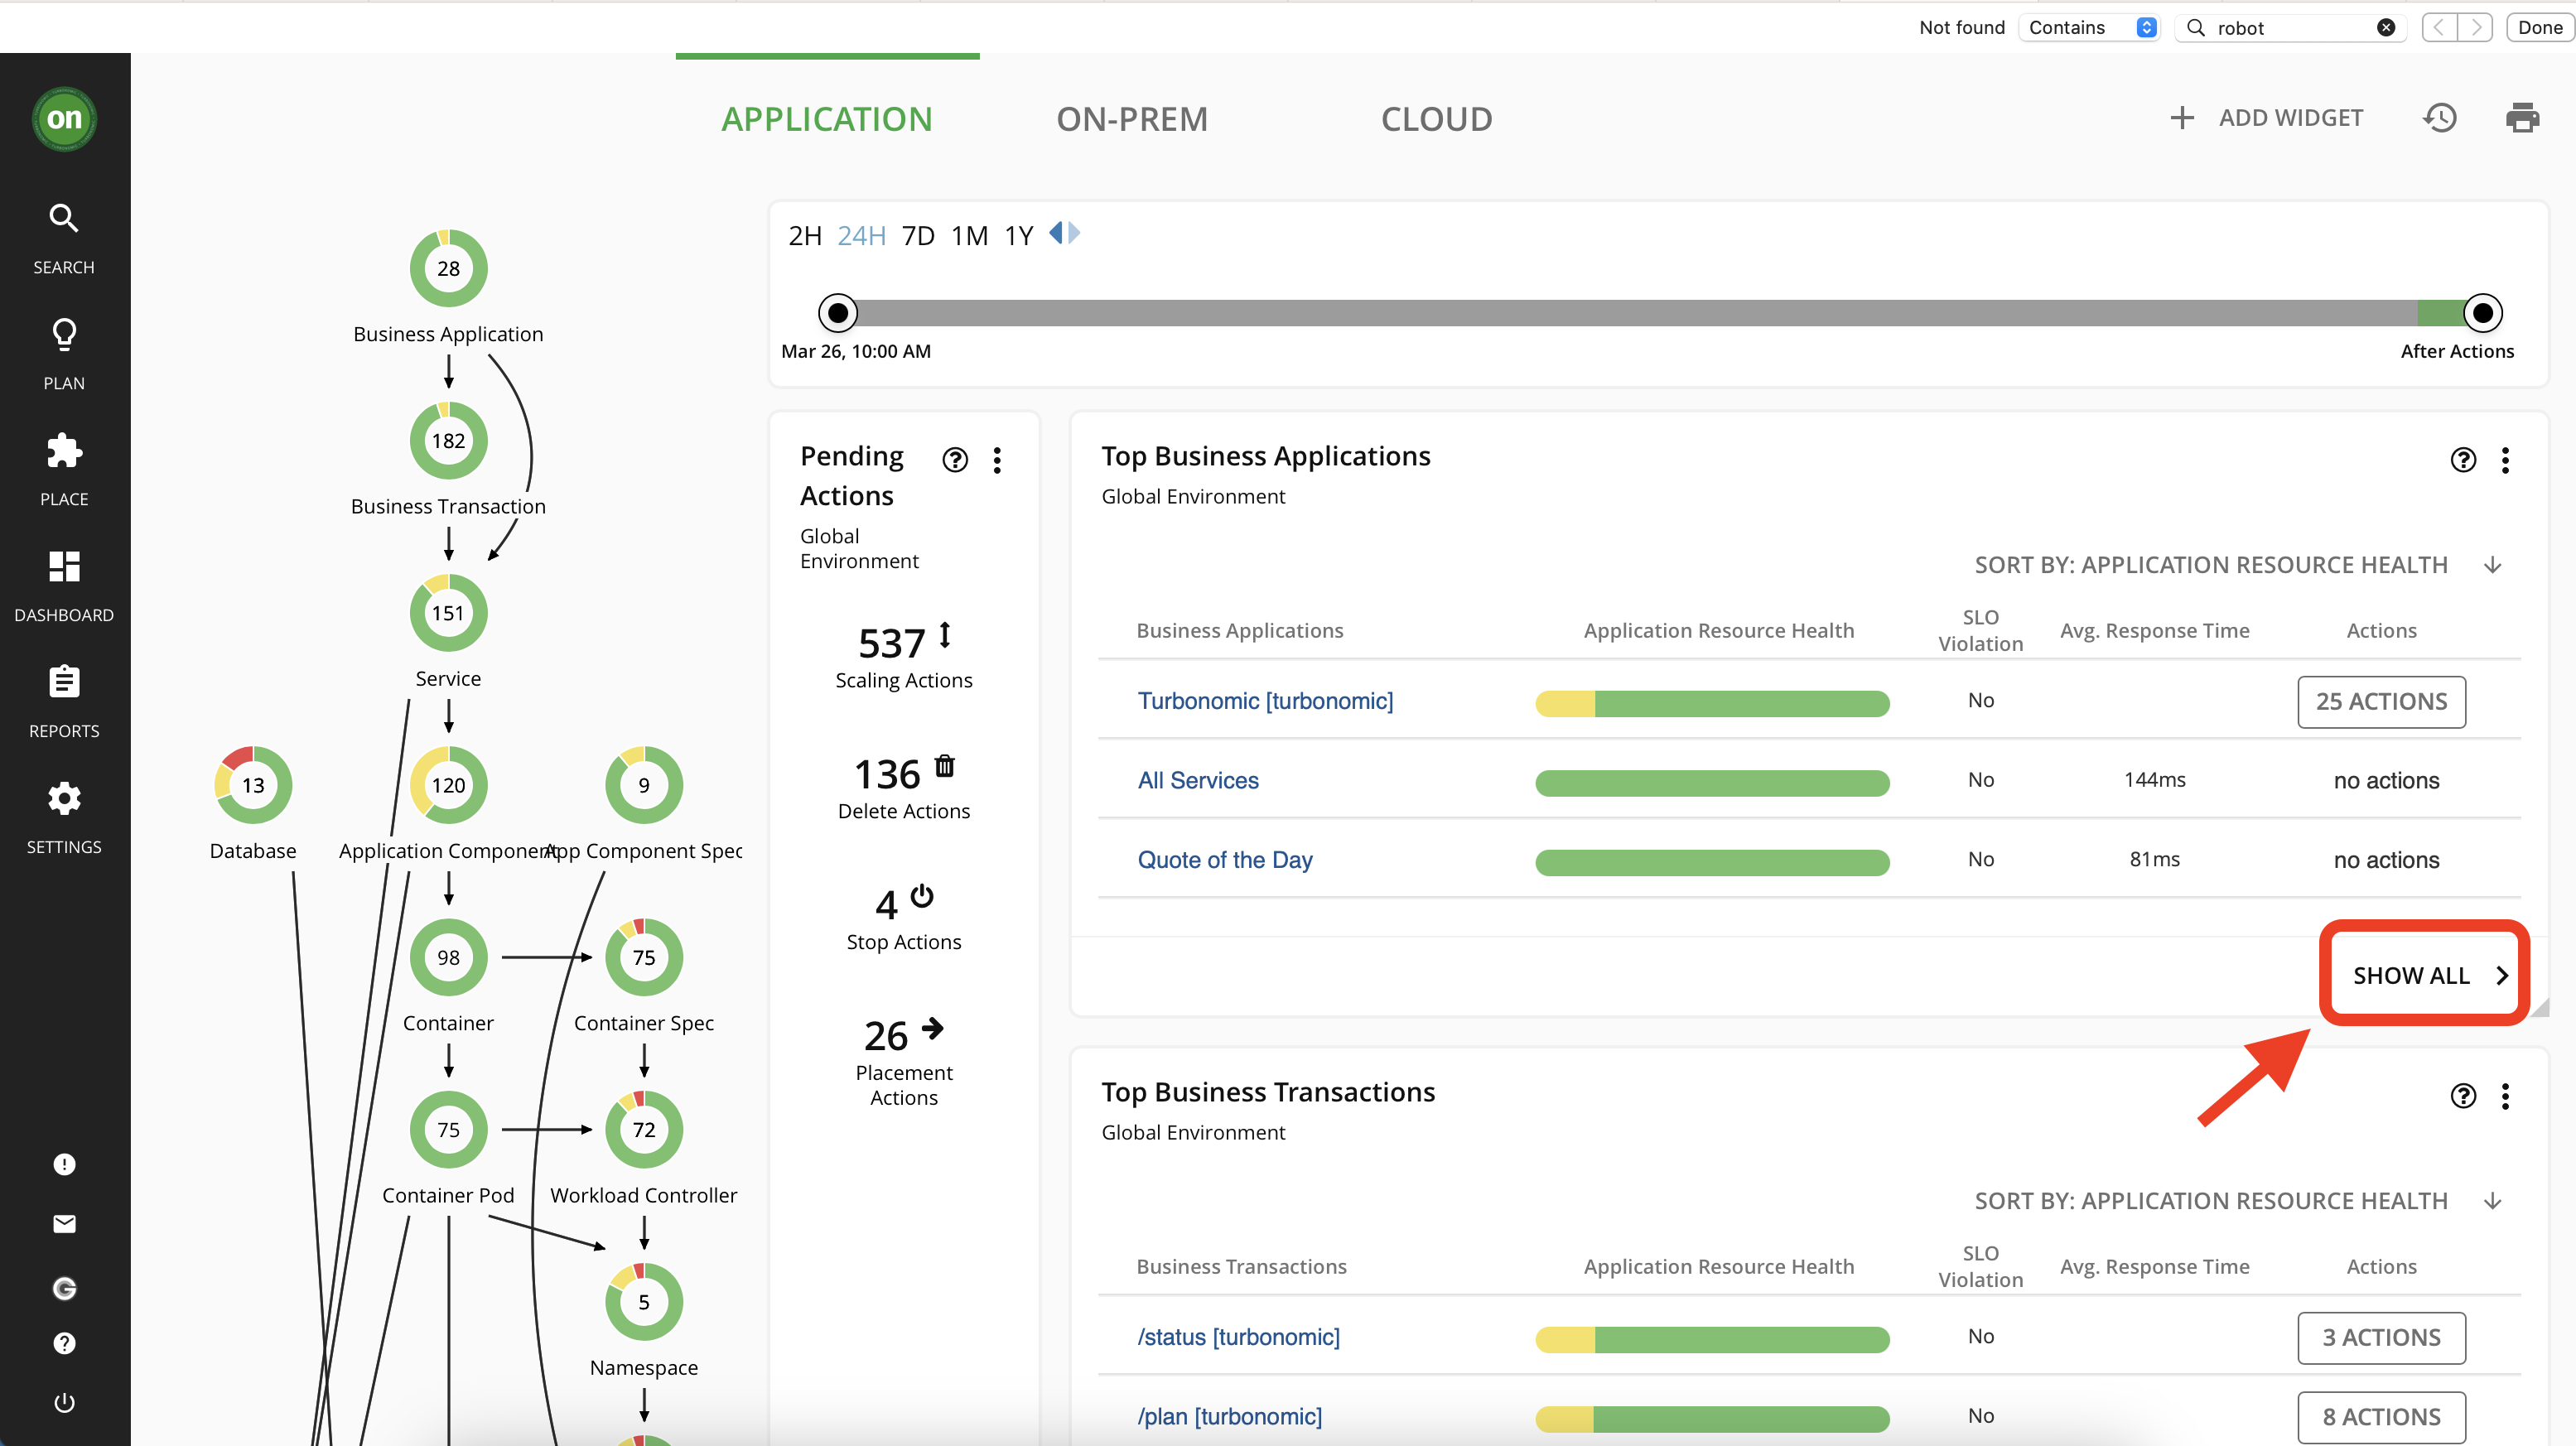Open Turbonomic [turbonomic] application link
Image resolution: width=2576 pixels, height=1446 pixels.
(x=1263, y=699)
